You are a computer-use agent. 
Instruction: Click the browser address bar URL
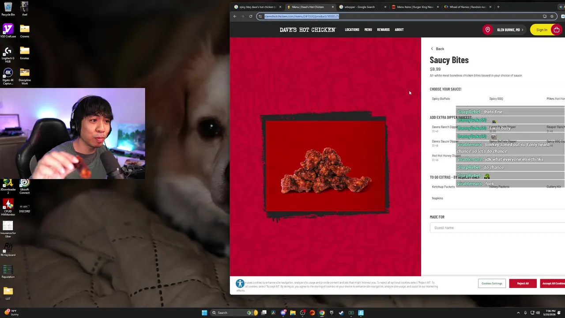(x=301, y=16)
